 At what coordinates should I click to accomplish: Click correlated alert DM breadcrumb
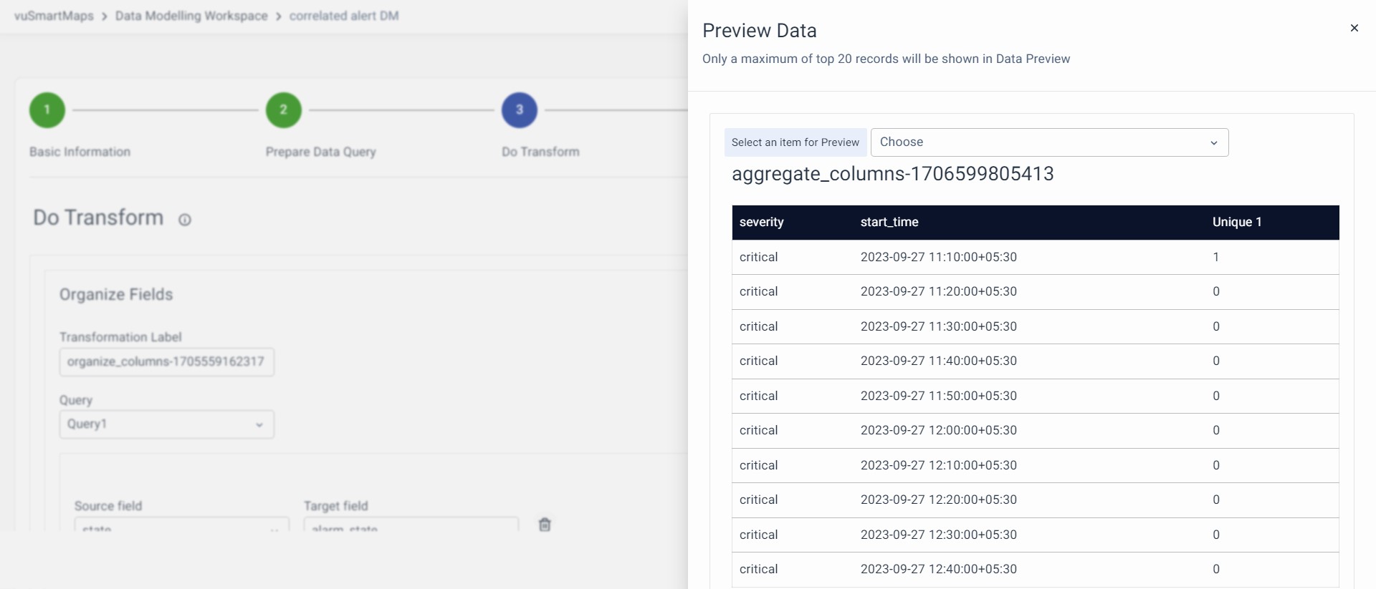click(344, 16)
